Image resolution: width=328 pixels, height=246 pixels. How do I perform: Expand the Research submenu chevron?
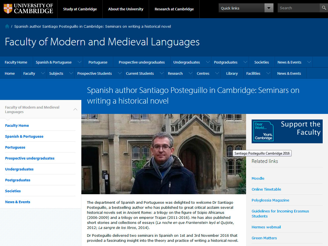(191, 73)
